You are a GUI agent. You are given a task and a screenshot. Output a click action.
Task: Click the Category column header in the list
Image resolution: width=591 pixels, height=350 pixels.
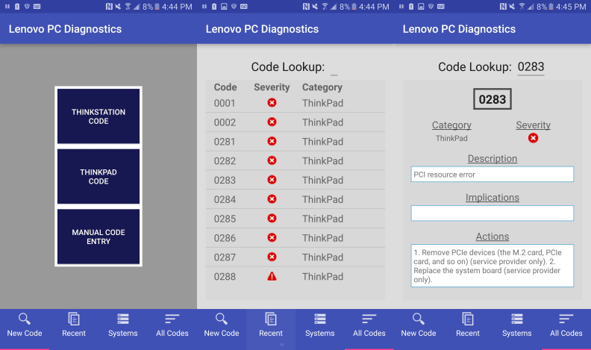coord(322,87)
